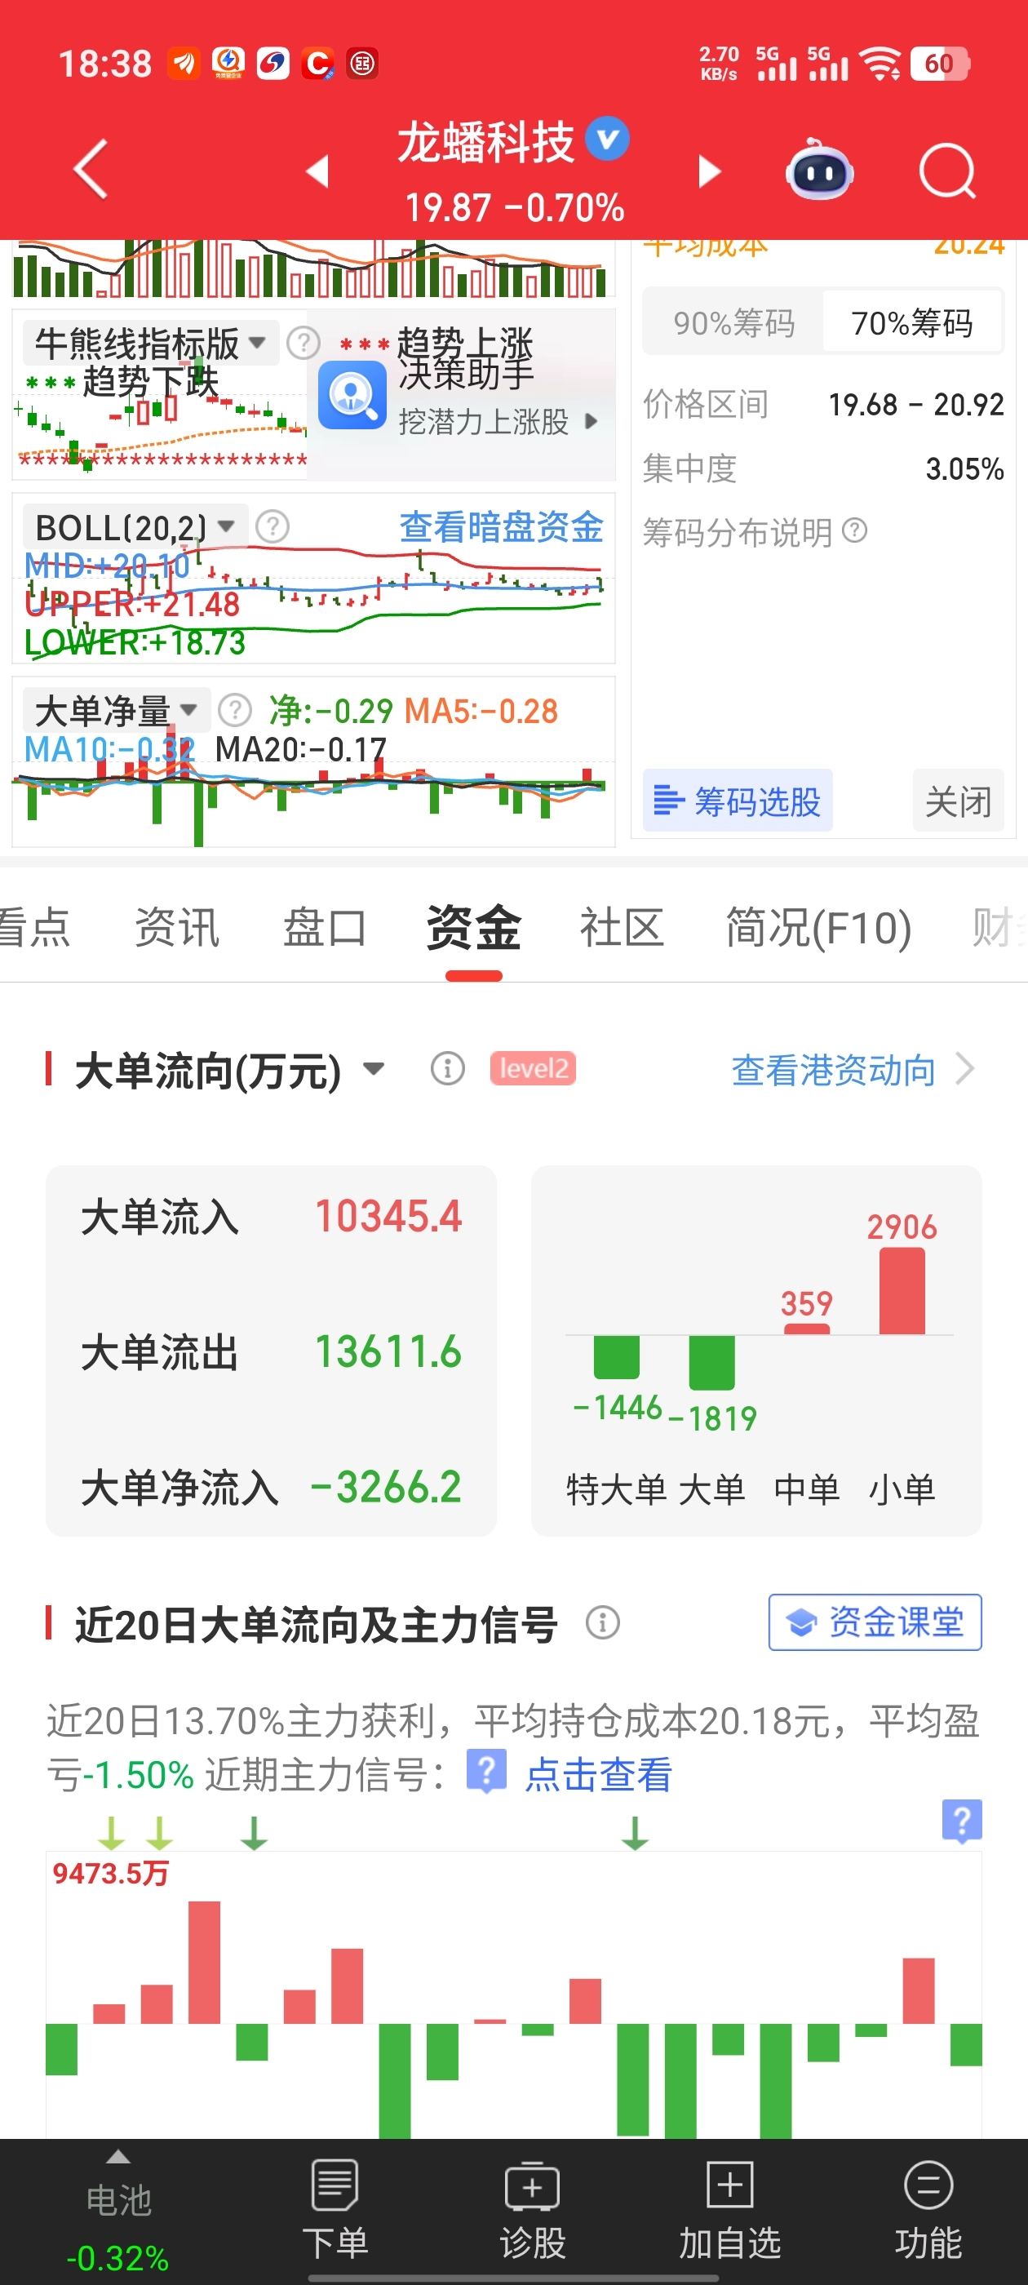This screenshot has height=2285, width=1028.
Task: Tap 大单流出 value 13611.6
Action: click(x=388, y=1352)
